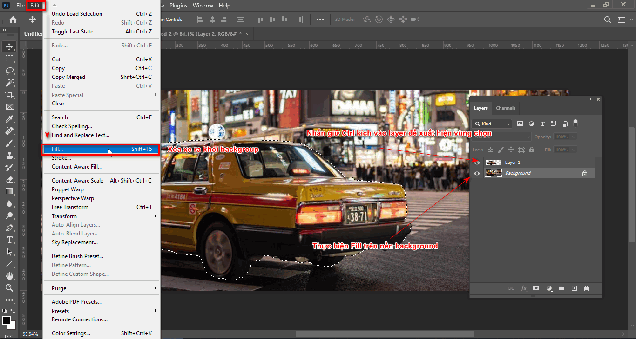The width and height of the screenshot is (636, 339).
Task: Switch to the Channels tab
Action: pyautogui.click(x=505, y=108)
